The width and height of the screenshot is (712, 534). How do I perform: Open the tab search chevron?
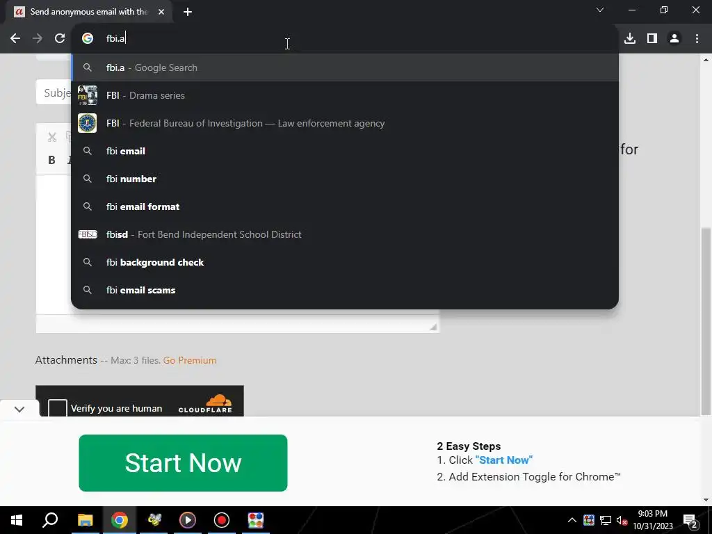tap(600, 10)
